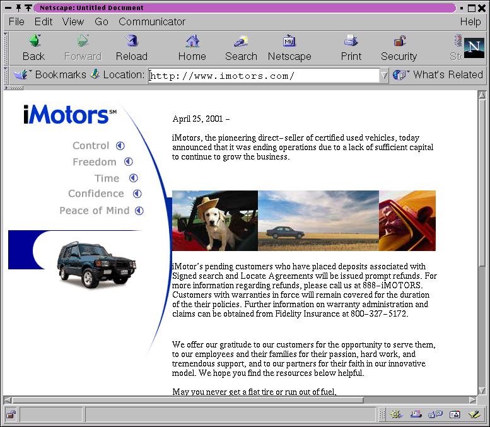Click the Stop traffic-light button

click(x=457, y=48)
